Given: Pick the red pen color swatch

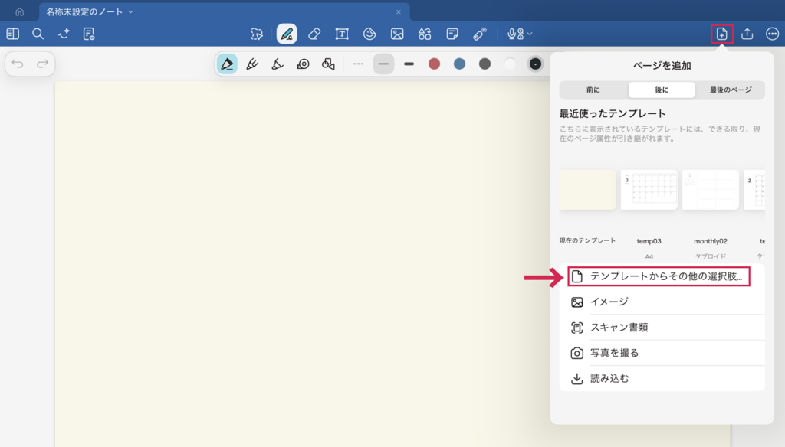Looking at the screenshot, I should click(434, 64).
